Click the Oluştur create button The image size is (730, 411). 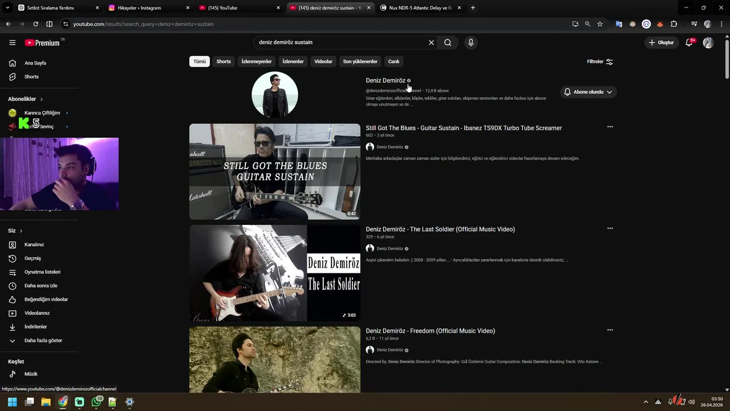pos(661,42)
